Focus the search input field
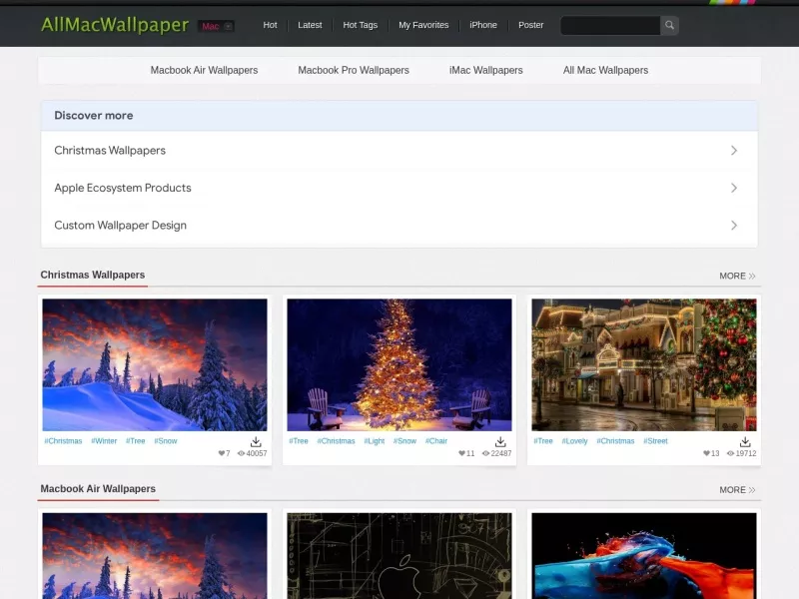 point(610,26)
